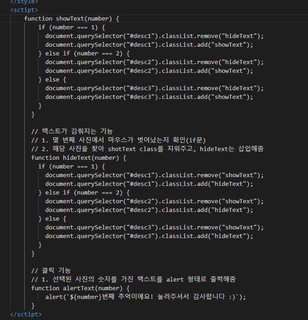Place cursor on #desc3 classList.add("showText") line
The height and width of the screenshot is (320, 308).
coord(149,97)
